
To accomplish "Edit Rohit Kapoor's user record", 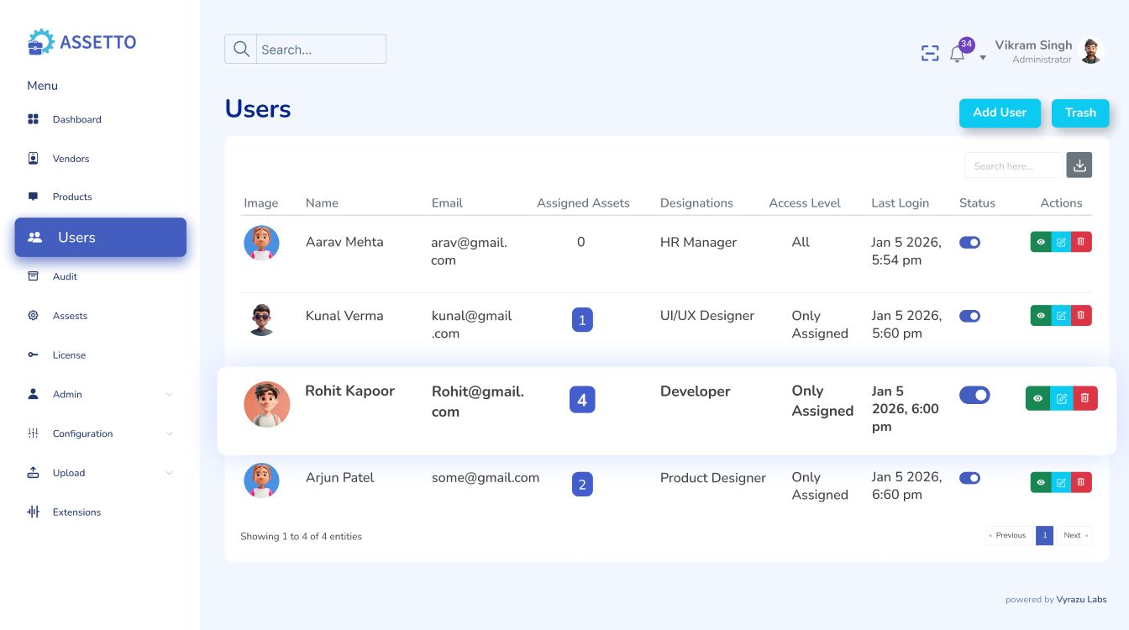I will pos(1062,398).
